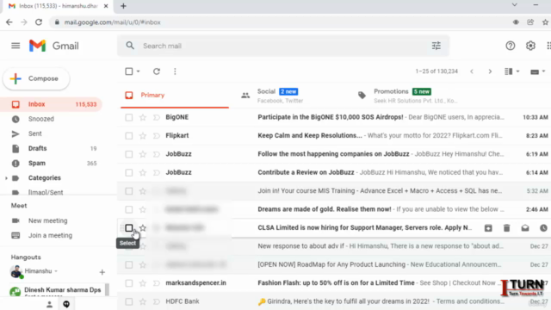
Task: Snooze the CLSA Limited email
Action: [x=543, y=228]
